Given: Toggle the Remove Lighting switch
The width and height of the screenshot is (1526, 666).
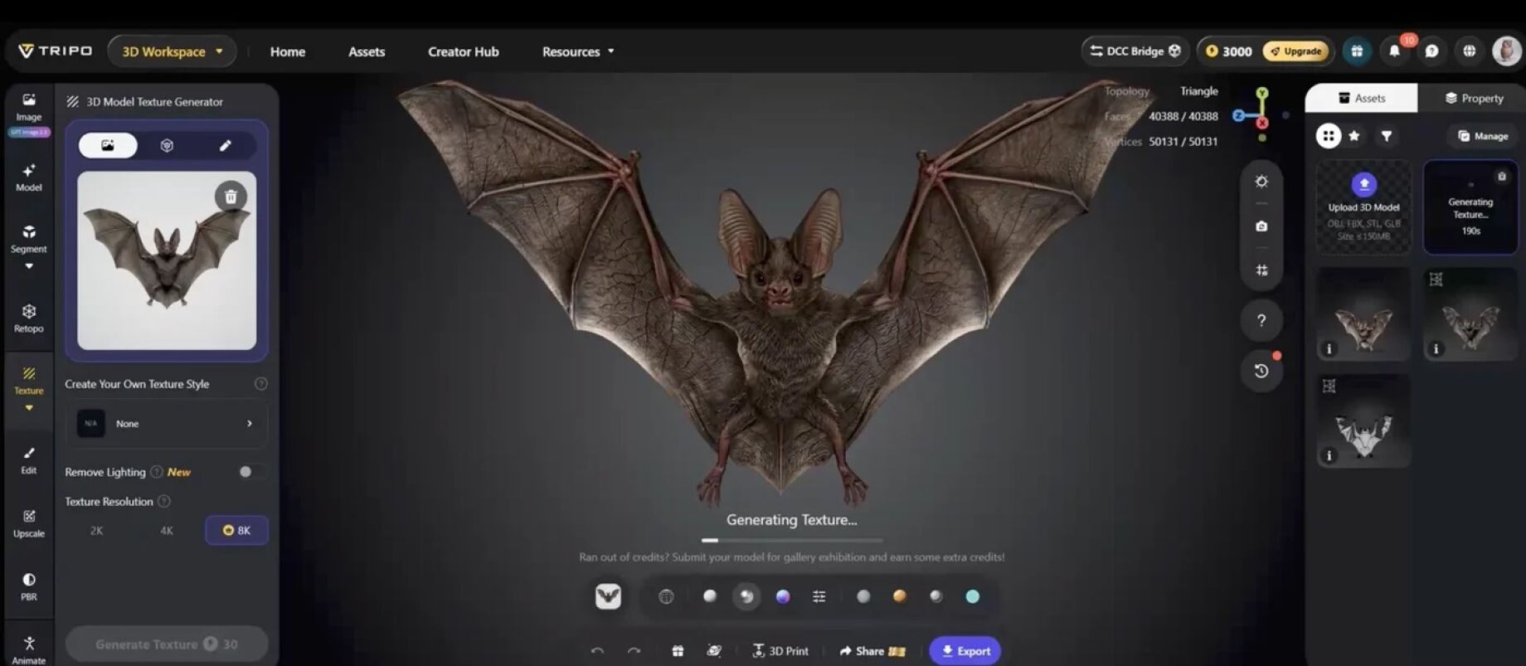Looking at the screenshot, I should (250, 472).
